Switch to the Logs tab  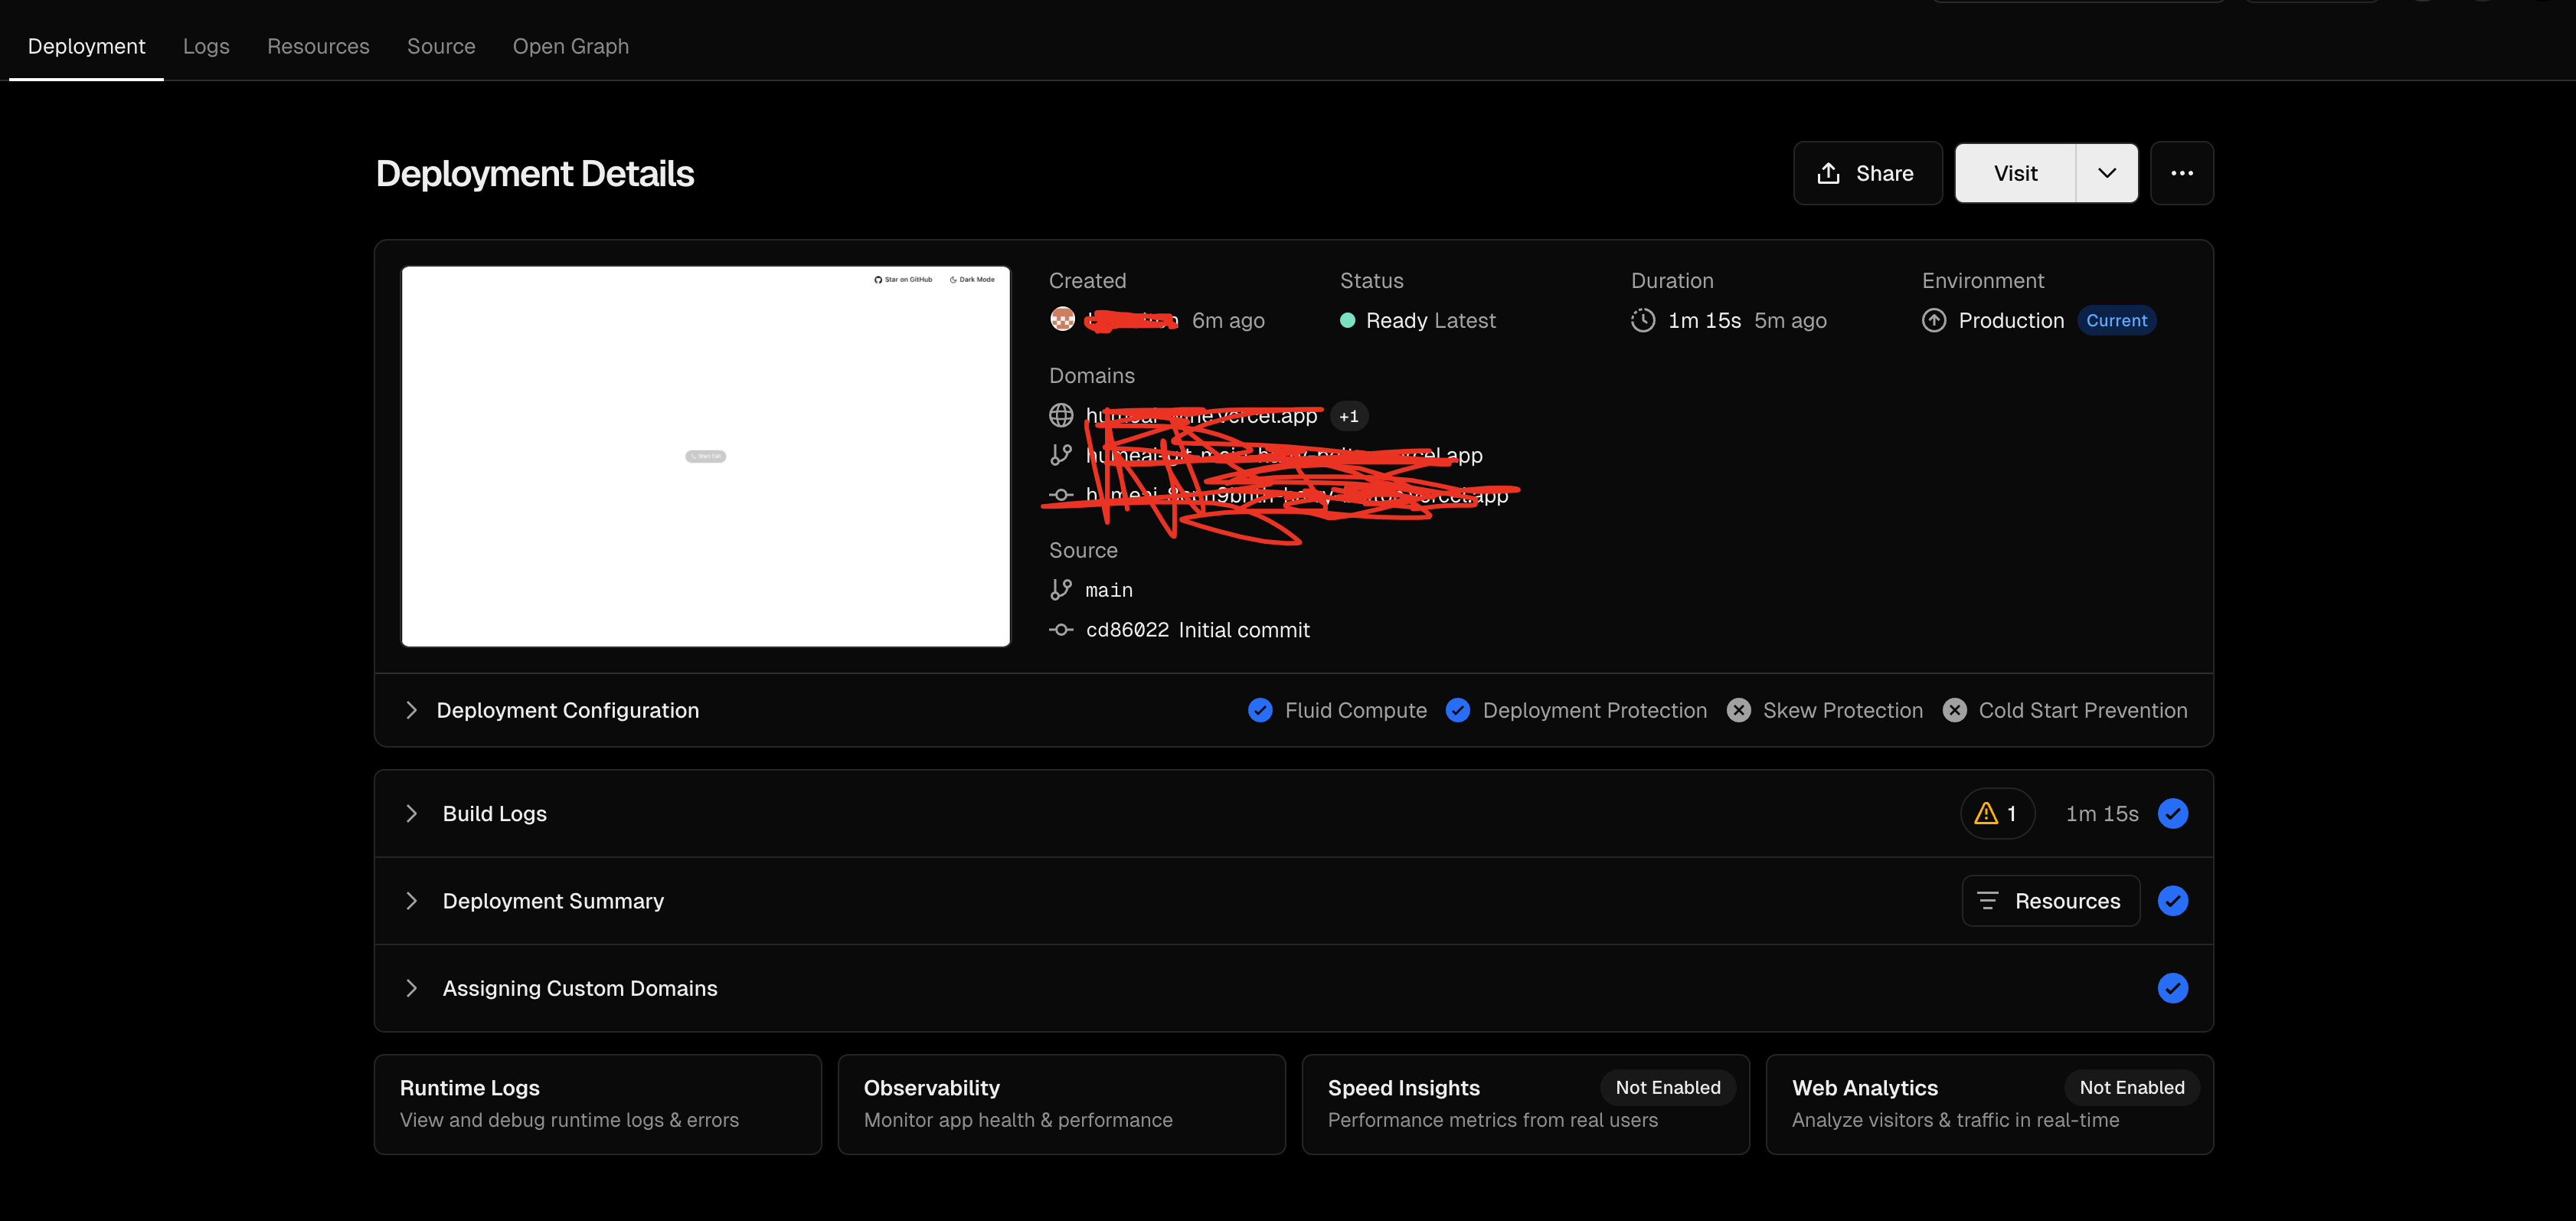coord(206,46)
